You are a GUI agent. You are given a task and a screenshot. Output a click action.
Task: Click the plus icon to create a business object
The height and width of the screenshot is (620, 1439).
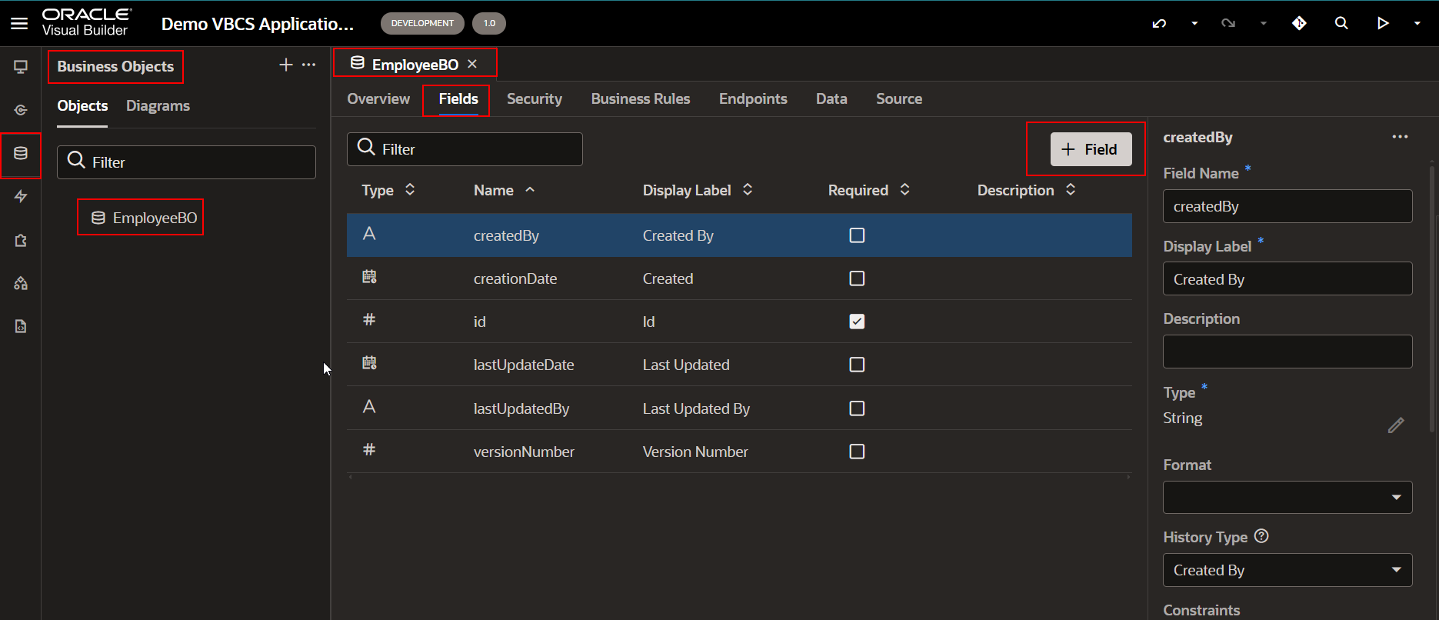coord(285,65)
